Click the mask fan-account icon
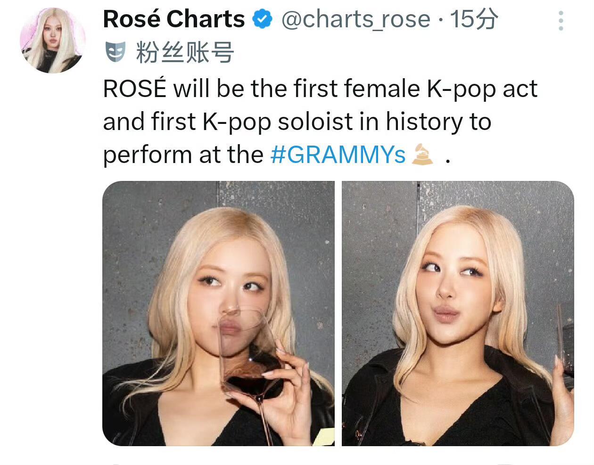The height and width of the screenshot is (465, 594). click(x=115, y=51)
